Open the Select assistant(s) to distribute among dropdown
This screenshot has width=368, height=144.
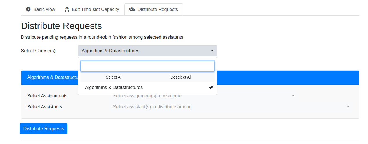point(231,107)
